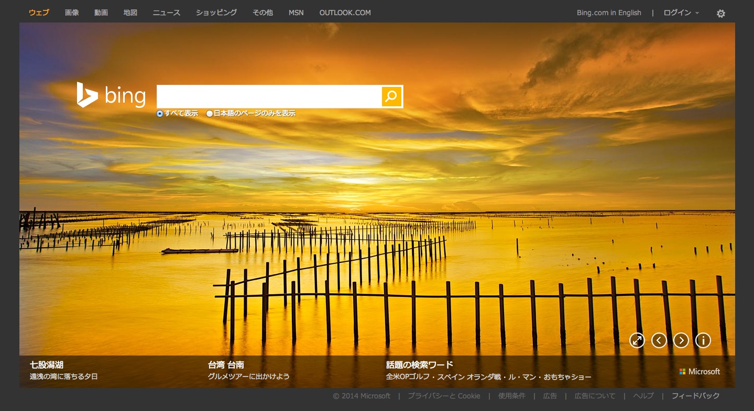Go to the ニュース tab

pyautogui.click(x=167, y=13)
